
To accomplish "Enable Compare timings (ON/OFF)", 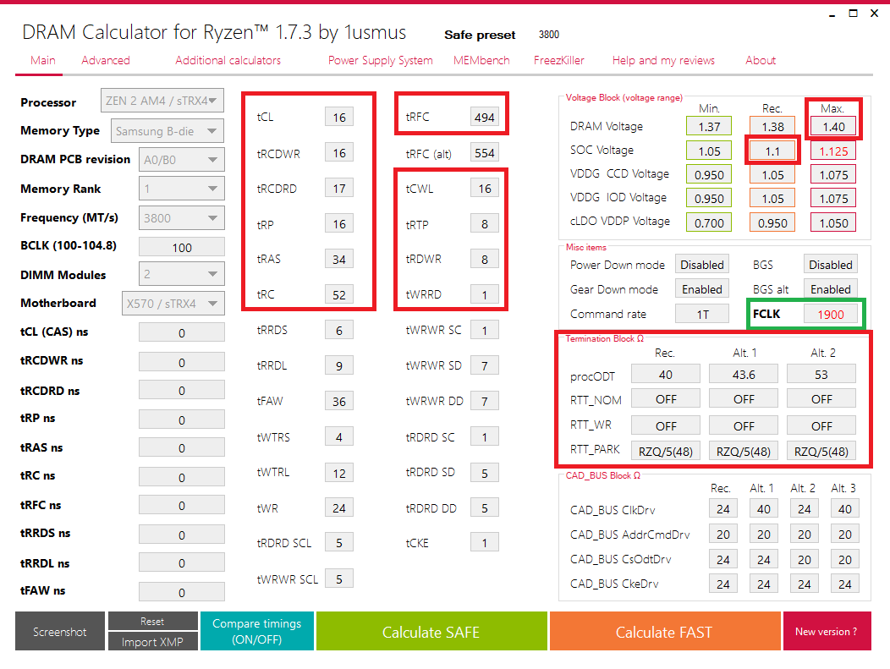I will click(x=256, y=630).
